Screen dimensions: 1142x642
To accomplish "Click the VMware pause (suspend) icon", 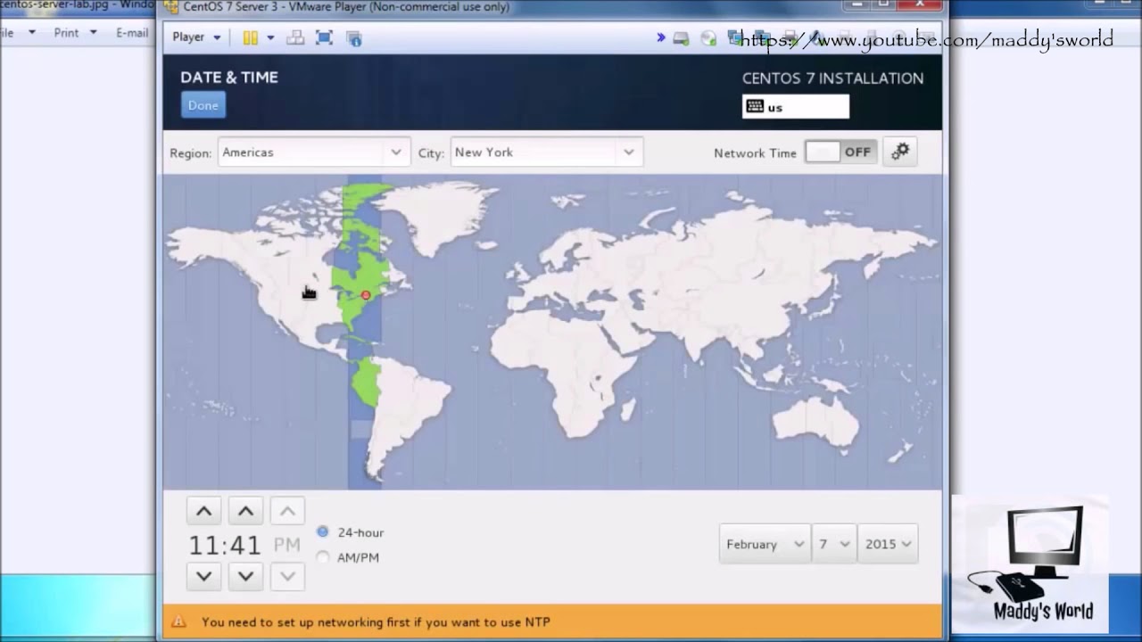I will (x=251, y=37).
